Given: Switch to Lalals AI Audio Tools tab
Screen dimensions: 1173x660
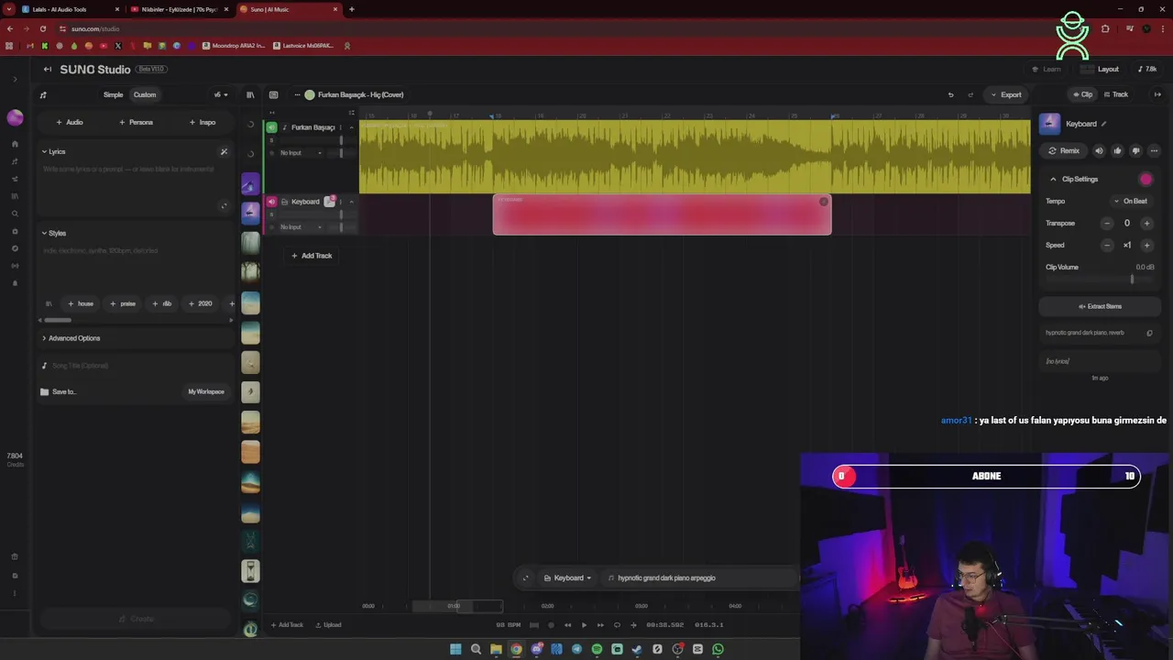Looking at the screenshot, I should [x=69, y=9].
